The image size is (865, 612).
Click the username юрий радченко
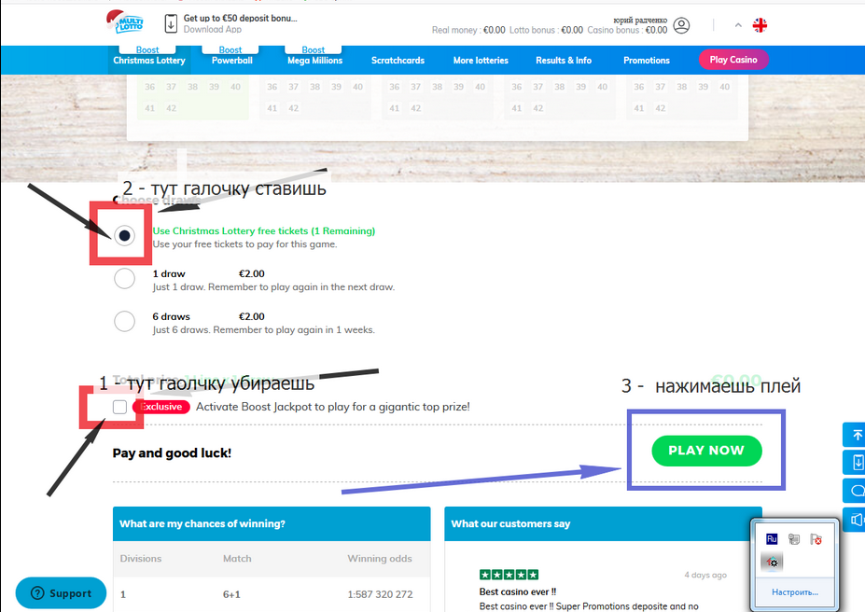coord(640,20)
